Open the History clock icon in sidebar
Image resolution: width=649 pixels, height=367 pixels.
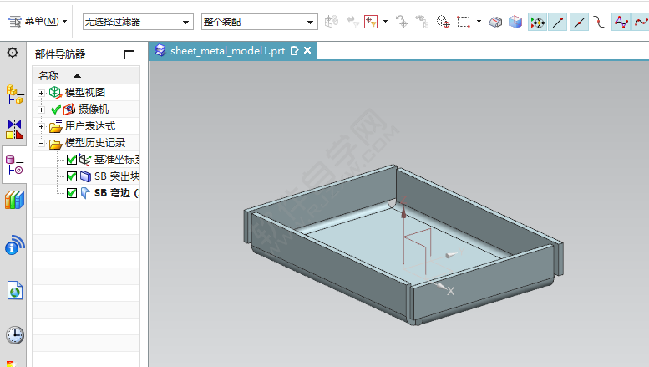coord(14,335)
